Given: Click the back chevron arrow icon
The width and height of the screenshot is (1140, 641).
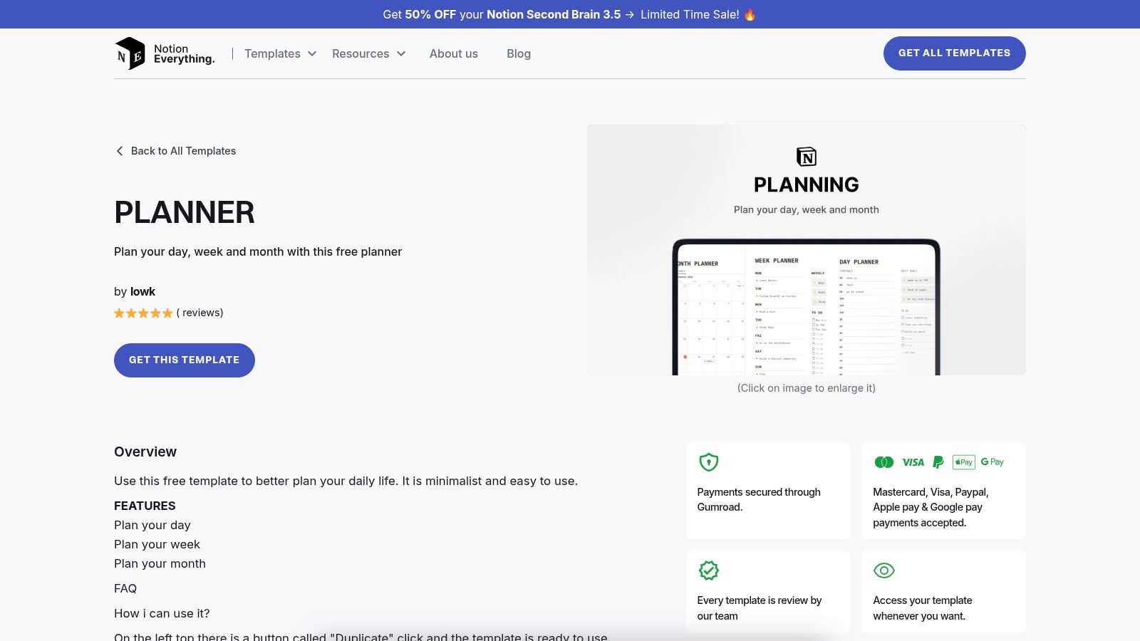Looking at the screenshot, I should tap(120, 151).
